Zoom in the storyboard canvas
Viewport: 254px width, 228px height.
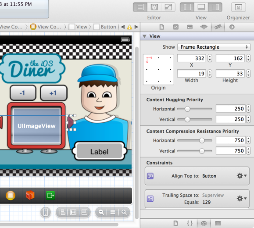tap(124, 212)
